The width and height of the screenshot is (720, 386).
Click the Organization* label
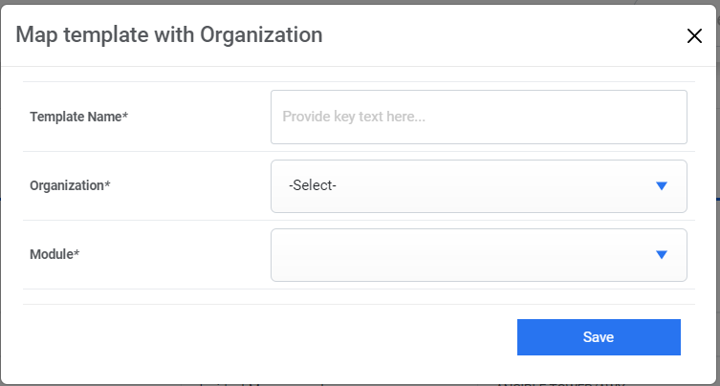pos(70,185)
